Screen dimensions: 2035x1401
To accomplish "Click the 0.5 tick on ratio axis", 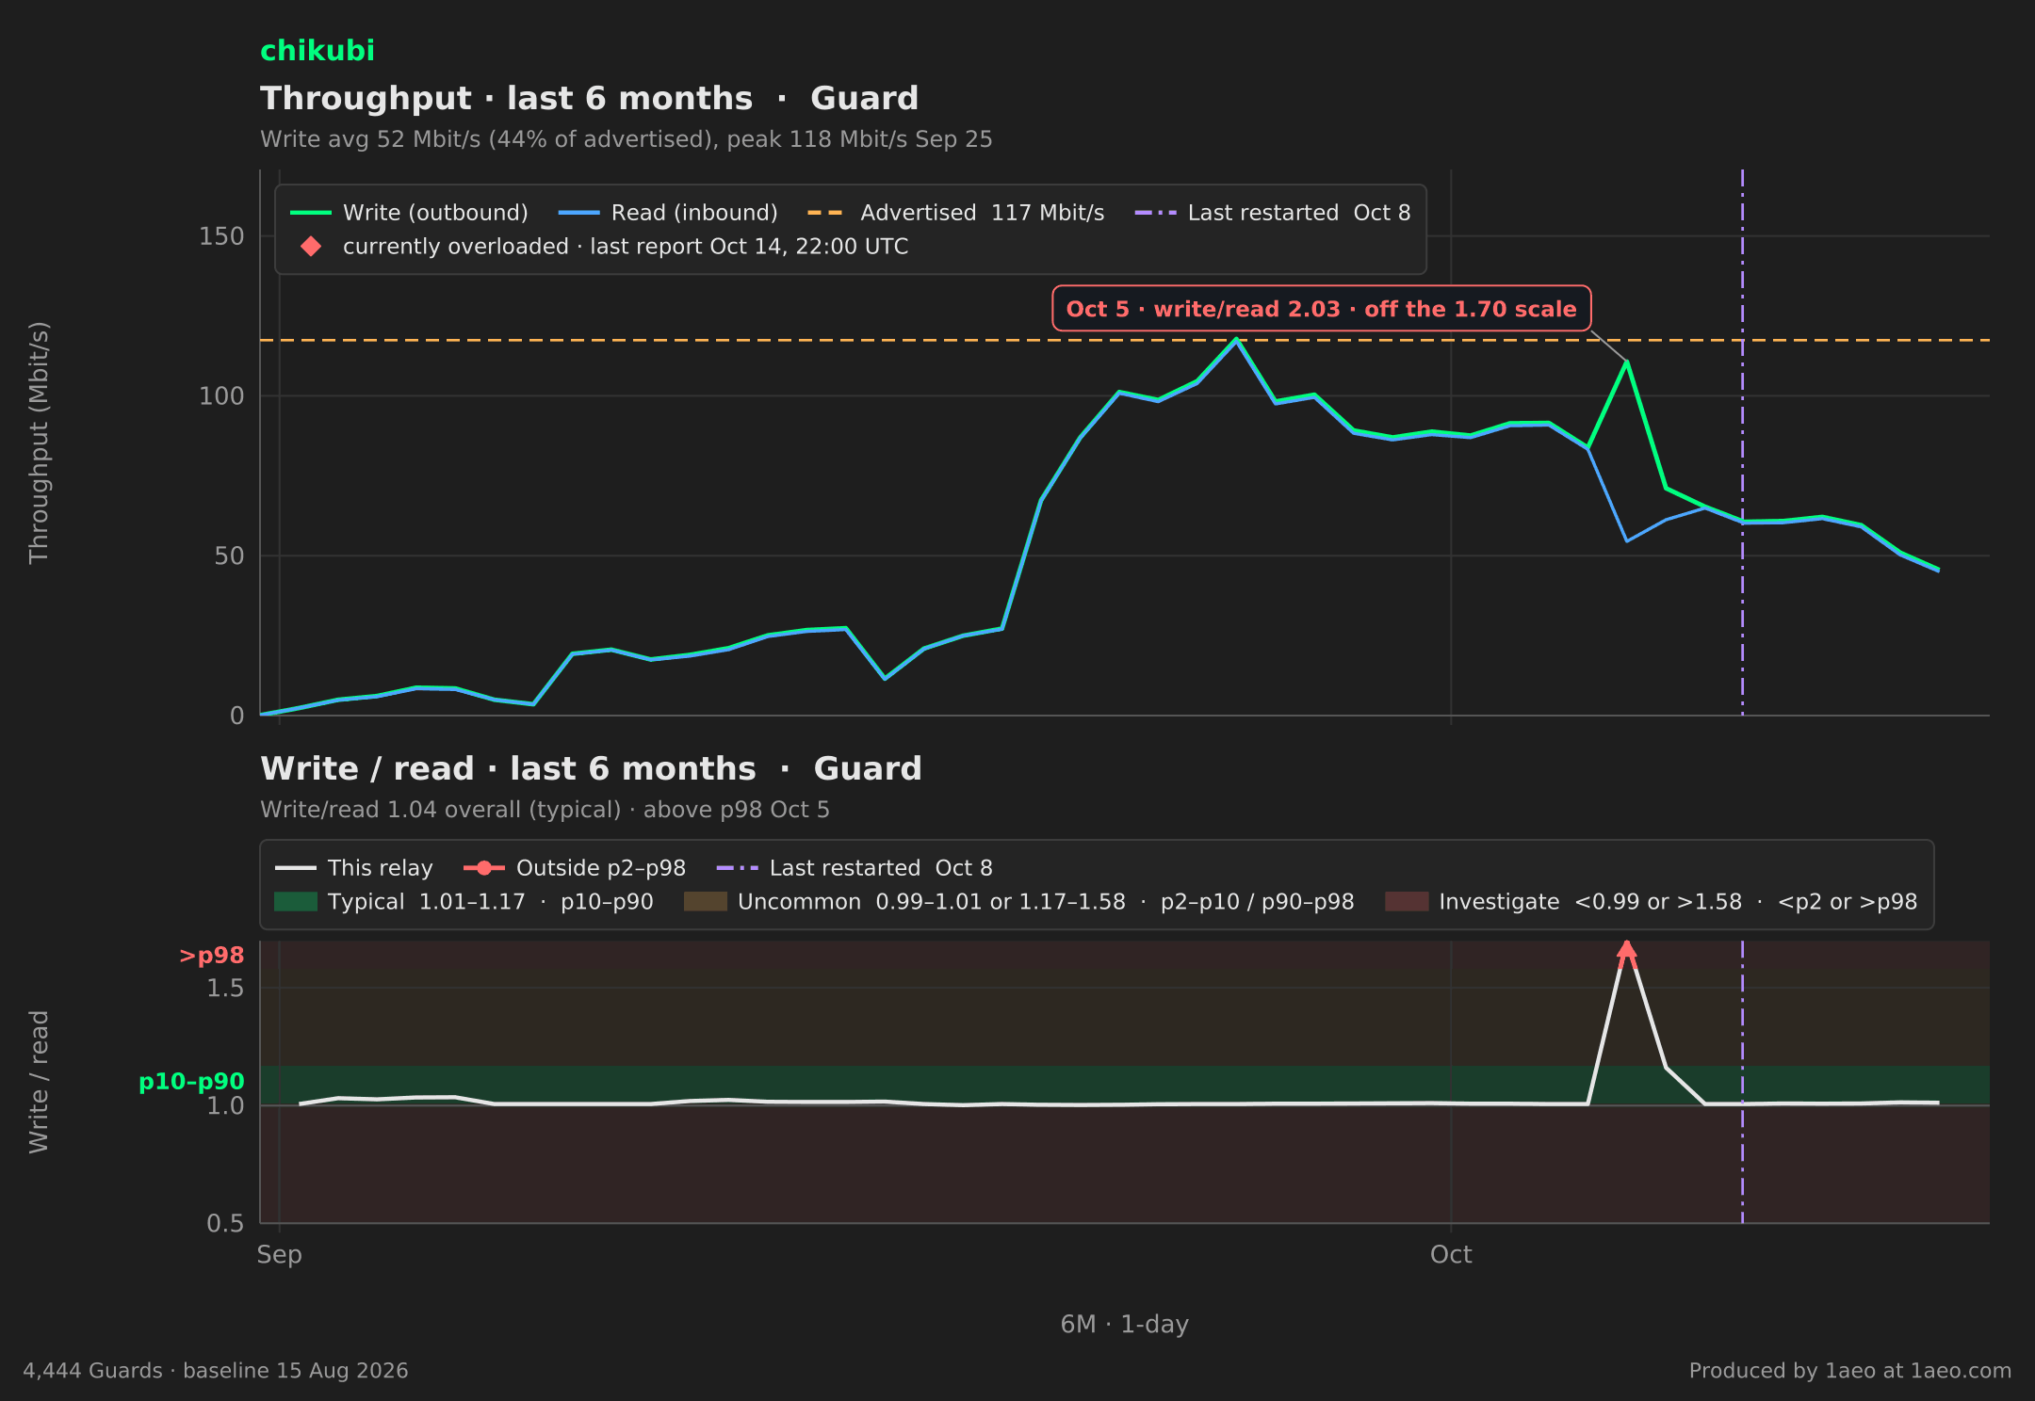I will (225, 1224).
